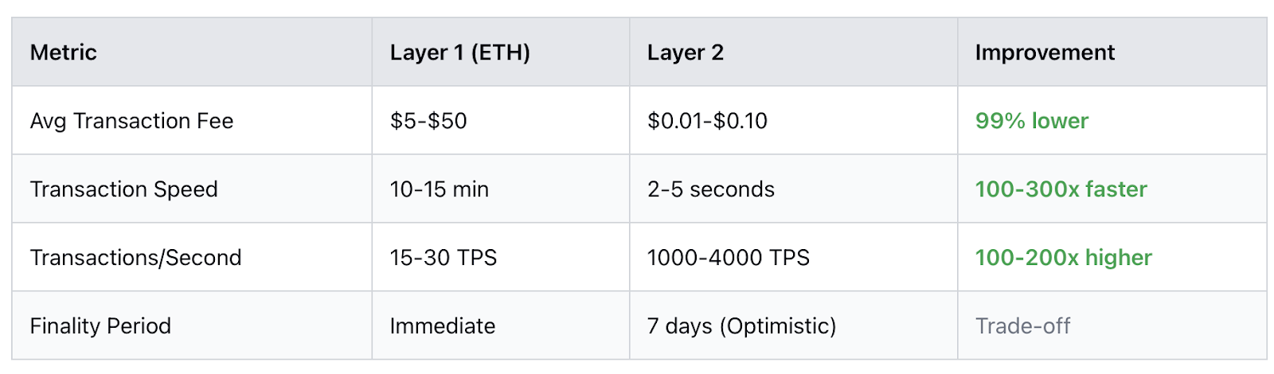Screen dimensions: 1274x374
Task: Click the 1000-4000 TPS cell
Action: pyautogui.click(x=728, y=258)
